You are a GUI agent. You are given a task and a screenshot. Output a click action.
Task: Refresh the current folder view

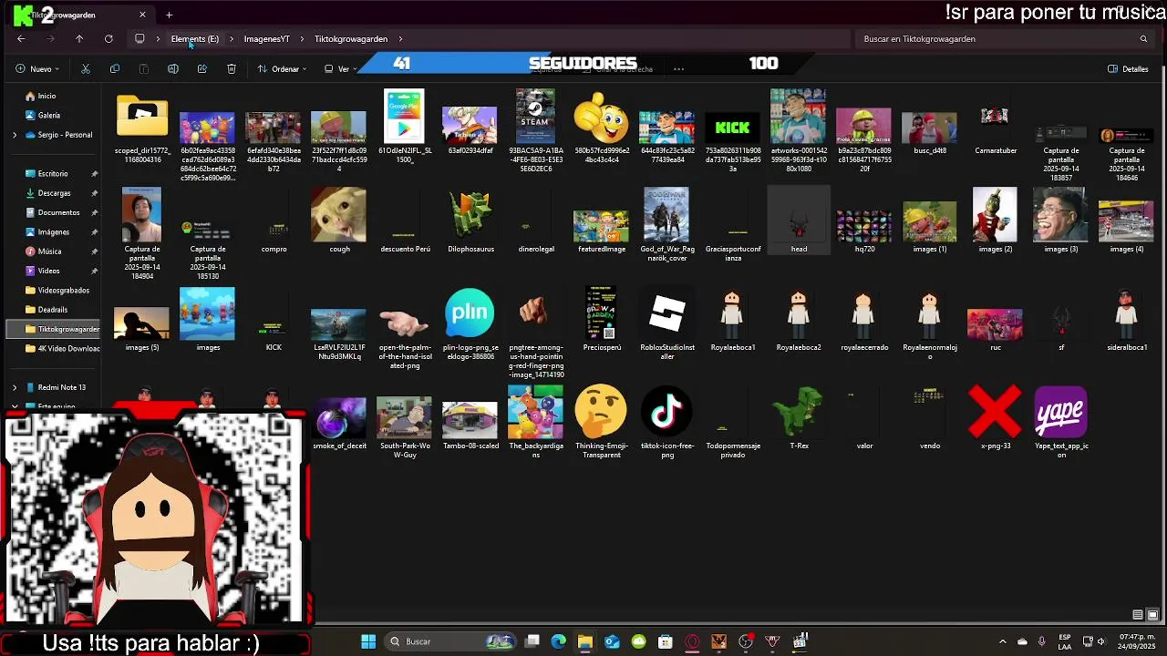(108, 39)
